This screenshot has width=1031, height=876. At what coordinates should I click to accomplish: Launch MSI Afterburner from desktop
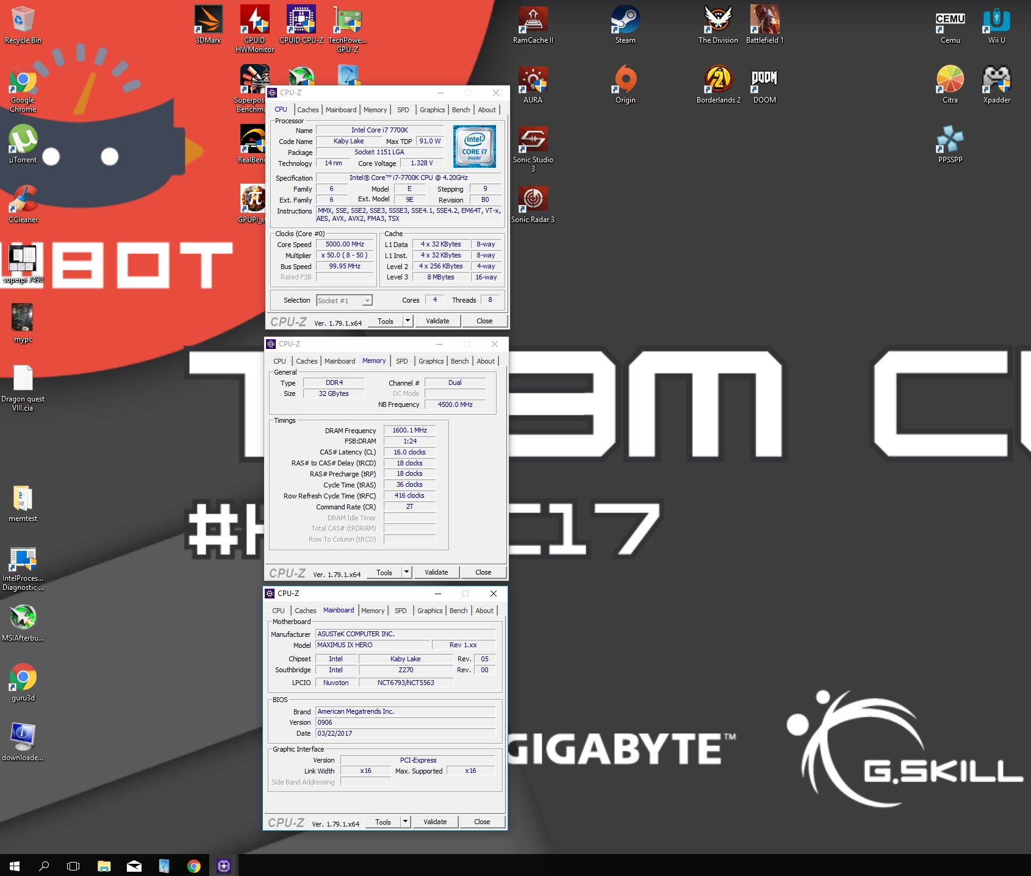(23, 622)
